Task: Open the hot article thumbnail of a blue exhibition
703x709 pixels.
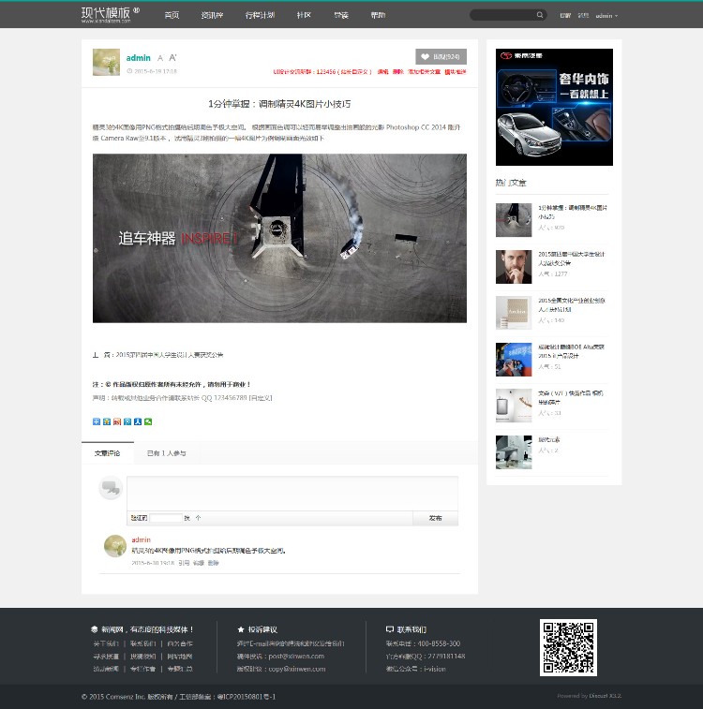Action: pyautogui.click(x=514, y=360)
